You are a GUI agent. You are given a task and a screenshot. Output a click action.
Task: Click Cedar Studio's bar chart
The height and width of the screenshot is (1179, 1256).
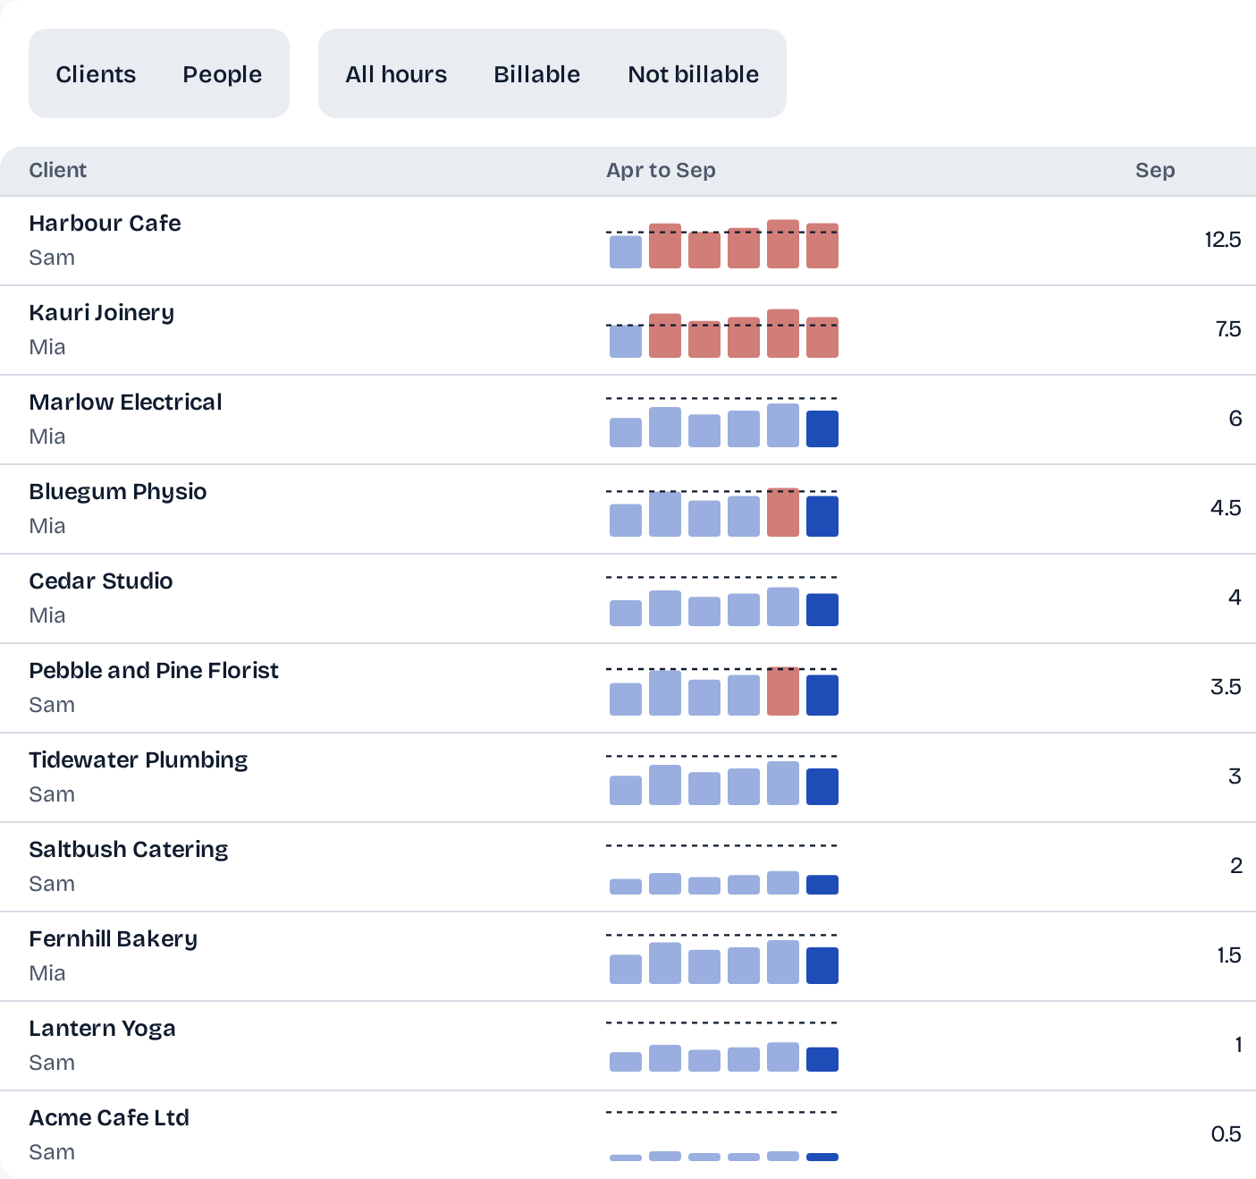click(x=722, y=601)
